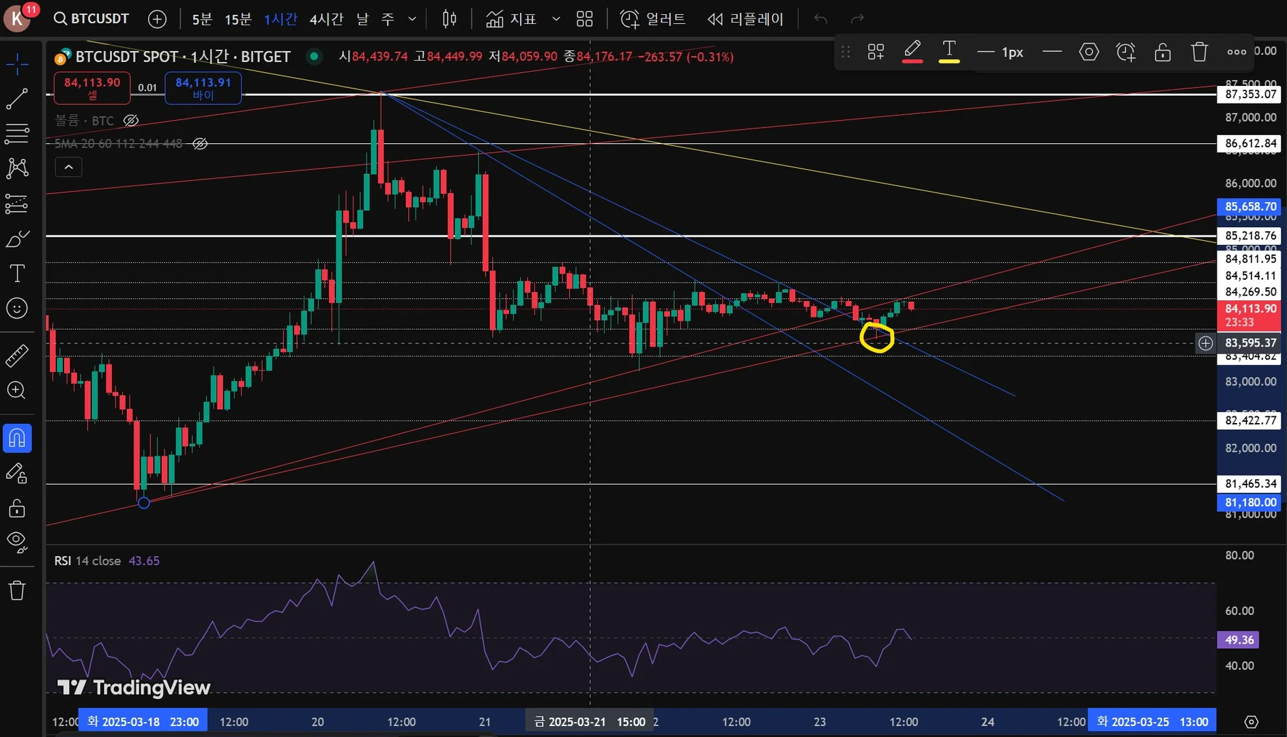The image size is (1287, 737).
Task: Switch to the 주 weekly timeframe
Action: (388, 19)
